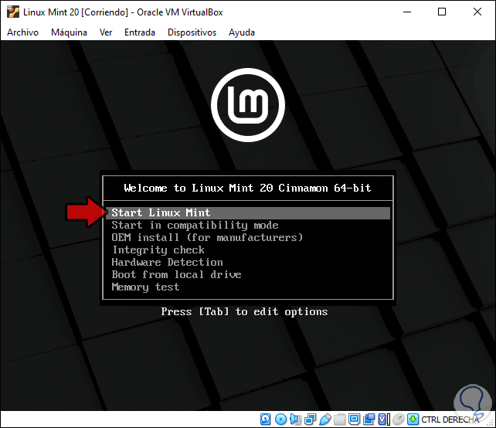The height and width of the screenshot is (428, 496).
Task: Close the VirtualBox window
Action: point(477,12)
